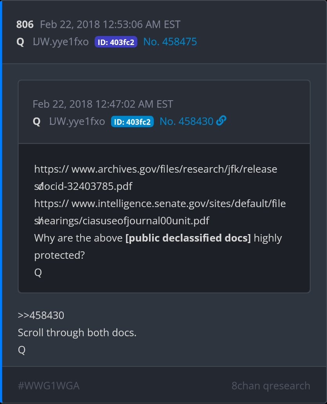
Task: Click the Q author name in top header
Action: pos(20,42)
